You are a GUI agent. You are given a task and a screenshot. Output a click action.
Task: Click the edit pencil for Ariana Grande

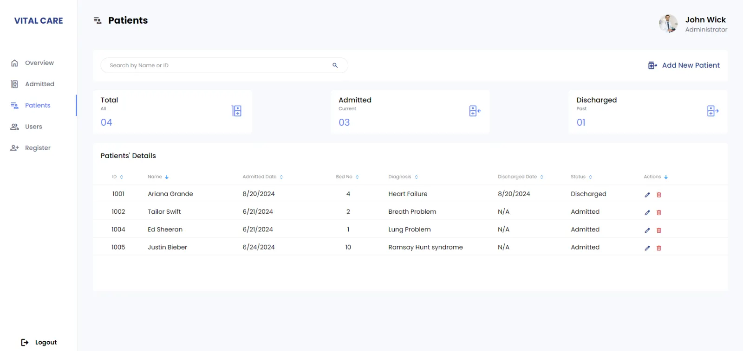pyautogui.click(x=647, y=195)
